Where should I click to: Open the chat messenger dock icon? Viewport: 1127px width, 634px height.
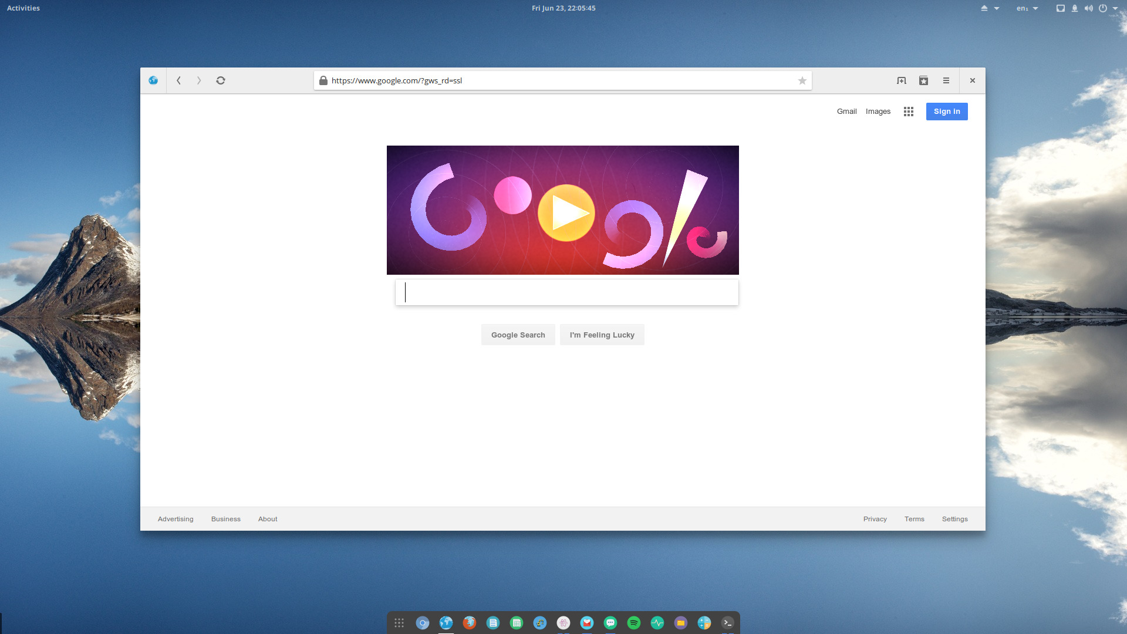tap(610, 623)
